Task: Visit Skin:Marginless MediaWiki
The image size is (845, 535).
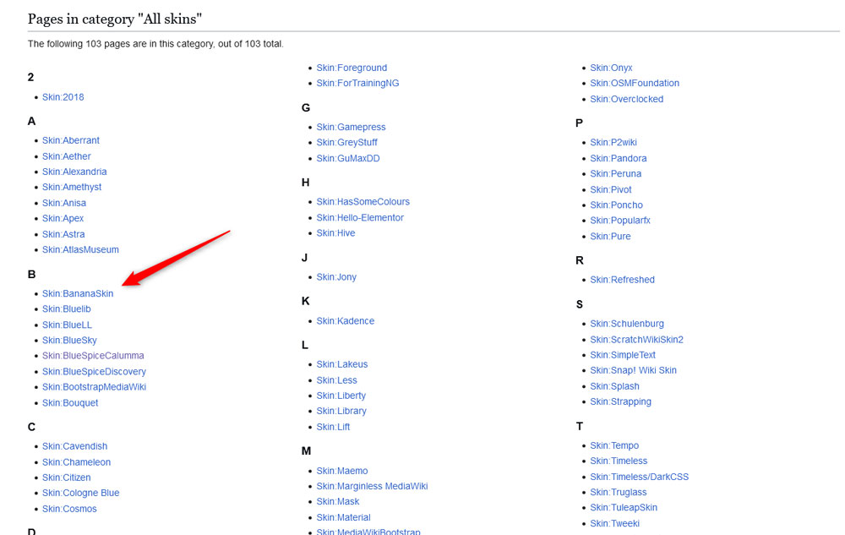Action: [372, 486]
